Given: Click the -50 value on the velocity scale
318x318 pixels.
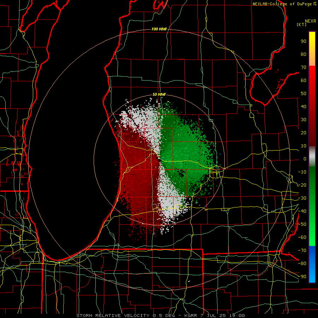Looking at the screenshot, I should coord(302,224).
